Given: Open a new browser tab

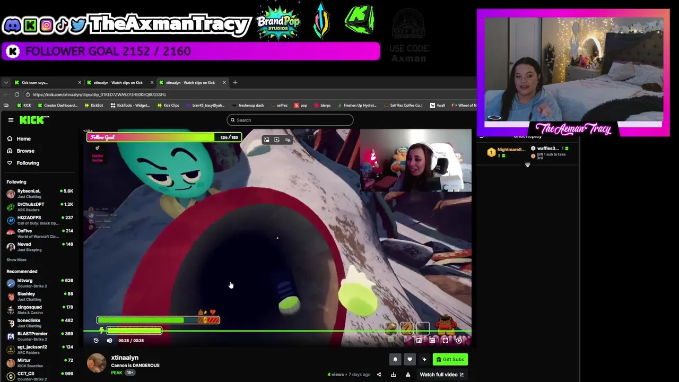Looking at the screenshot, I should click(235, 82).
